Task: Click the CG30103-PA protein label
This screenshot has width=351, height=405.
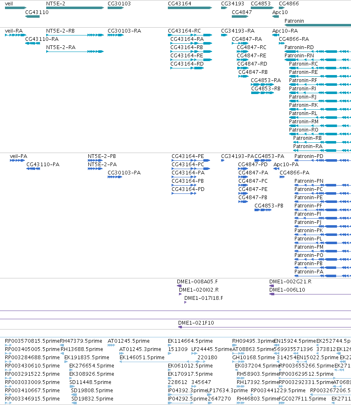Action: [x=124, y=173]
